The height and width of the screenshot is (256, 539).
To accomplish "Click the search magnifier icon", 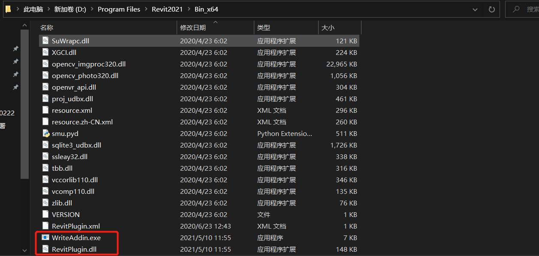I will [x=516, y=9].
